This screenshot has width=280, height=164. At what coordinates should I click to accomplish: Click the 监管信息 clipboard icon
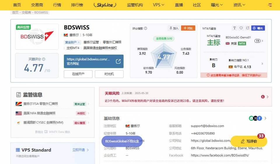point(18,95)
